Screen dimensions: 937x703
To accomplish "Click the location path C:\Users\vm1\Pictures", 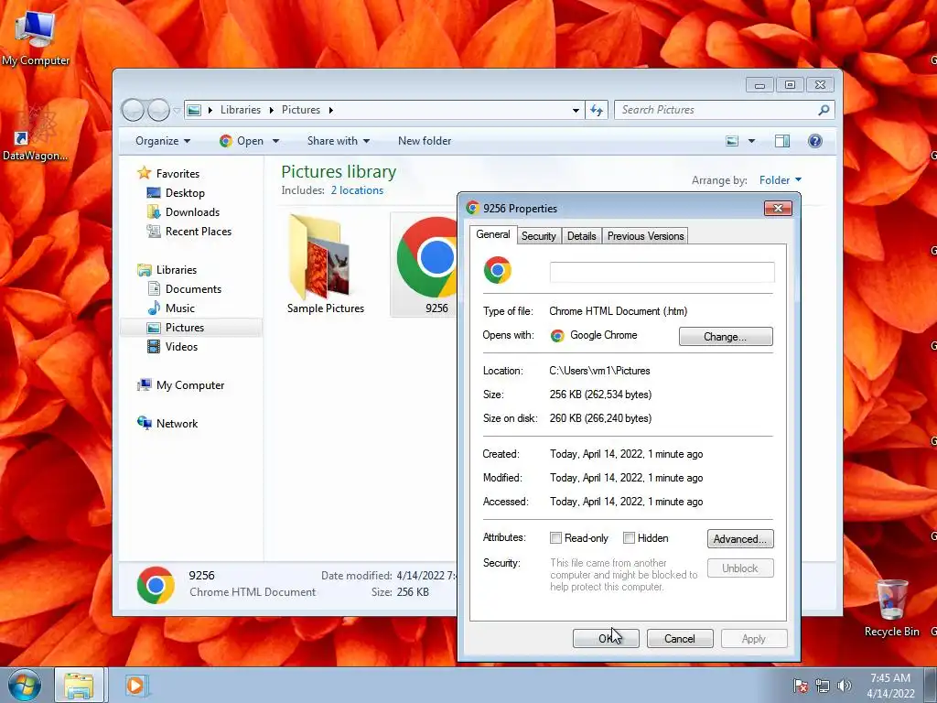I will [599, 371].
